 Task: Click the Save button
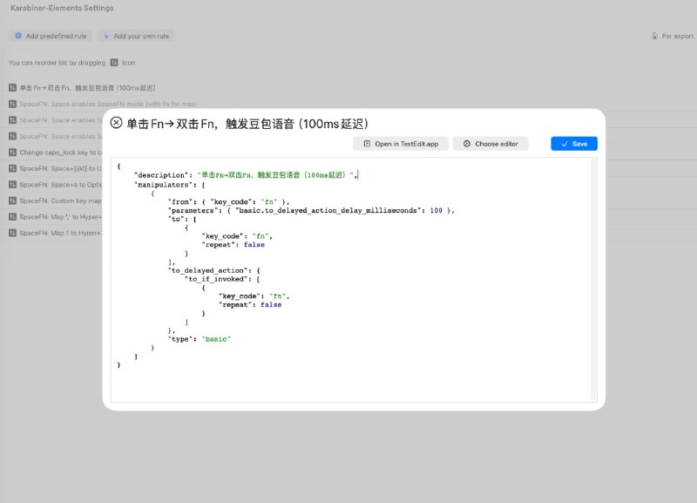[x=574, y=144]
